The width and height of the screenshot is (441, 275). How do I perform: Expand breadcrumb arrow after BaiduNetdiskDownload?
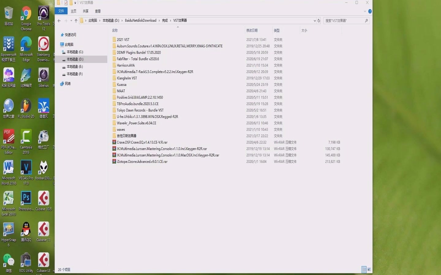[159, 20]
